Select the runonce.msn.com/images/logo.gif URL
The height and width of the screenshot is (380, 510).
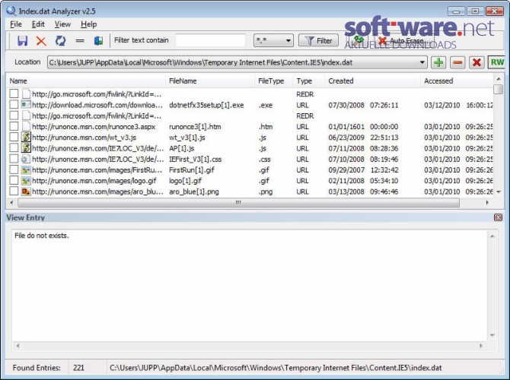[94, 181]
